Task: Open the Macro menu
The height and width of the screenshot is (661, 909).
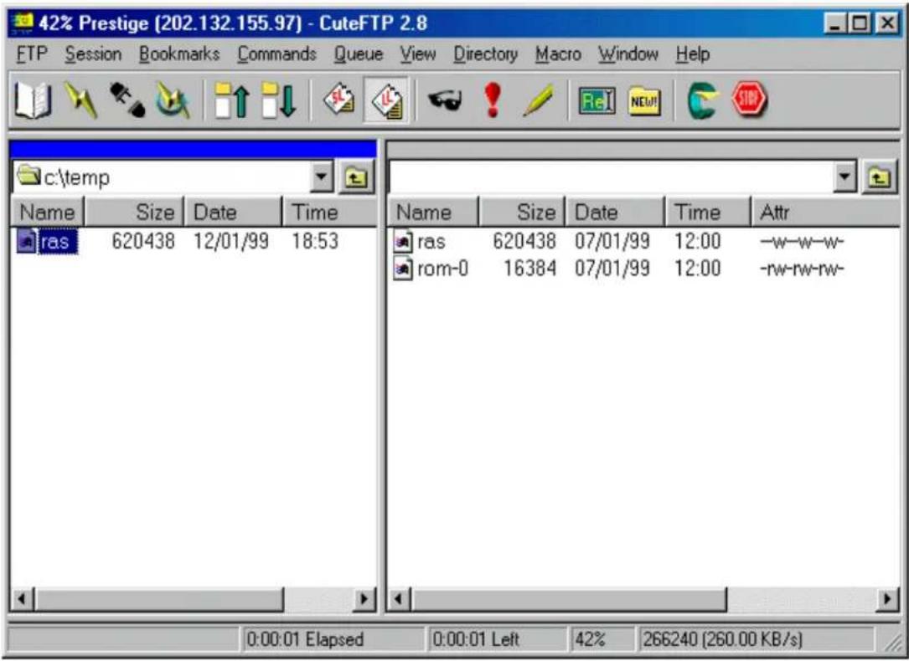Action: [558, 54]
